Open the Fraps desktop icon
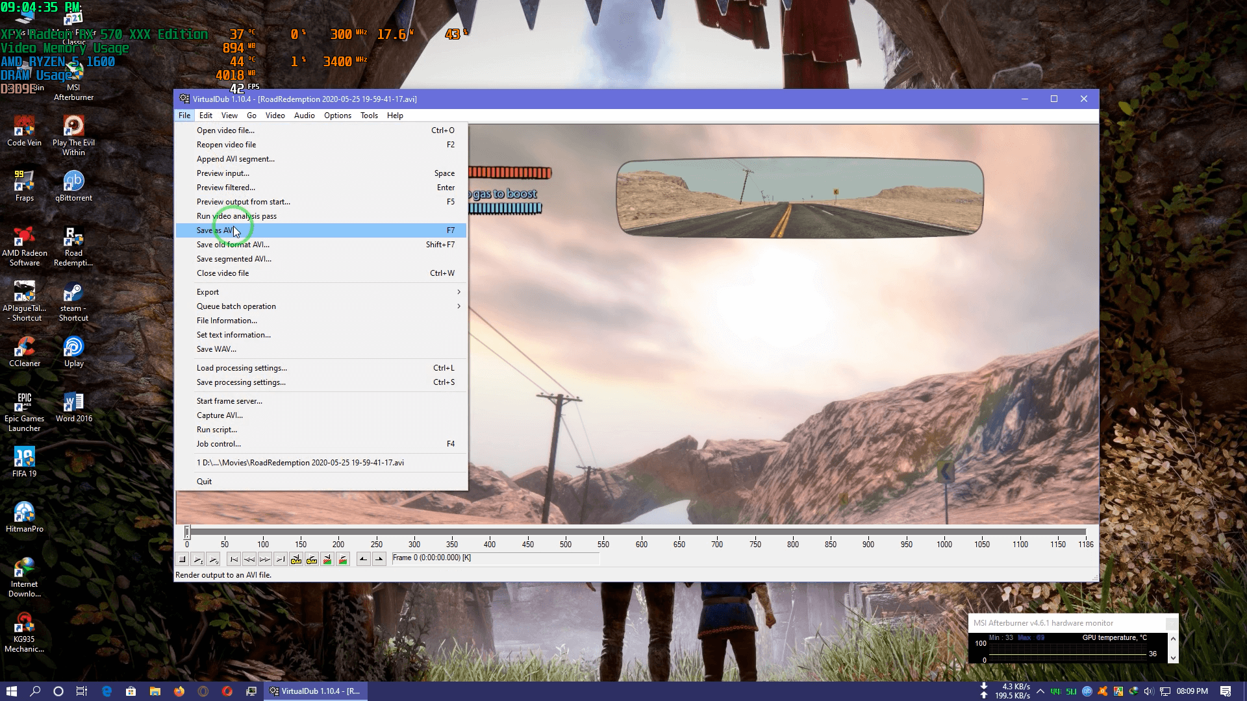The image size is (1247, 701). [x=25, y=186]
